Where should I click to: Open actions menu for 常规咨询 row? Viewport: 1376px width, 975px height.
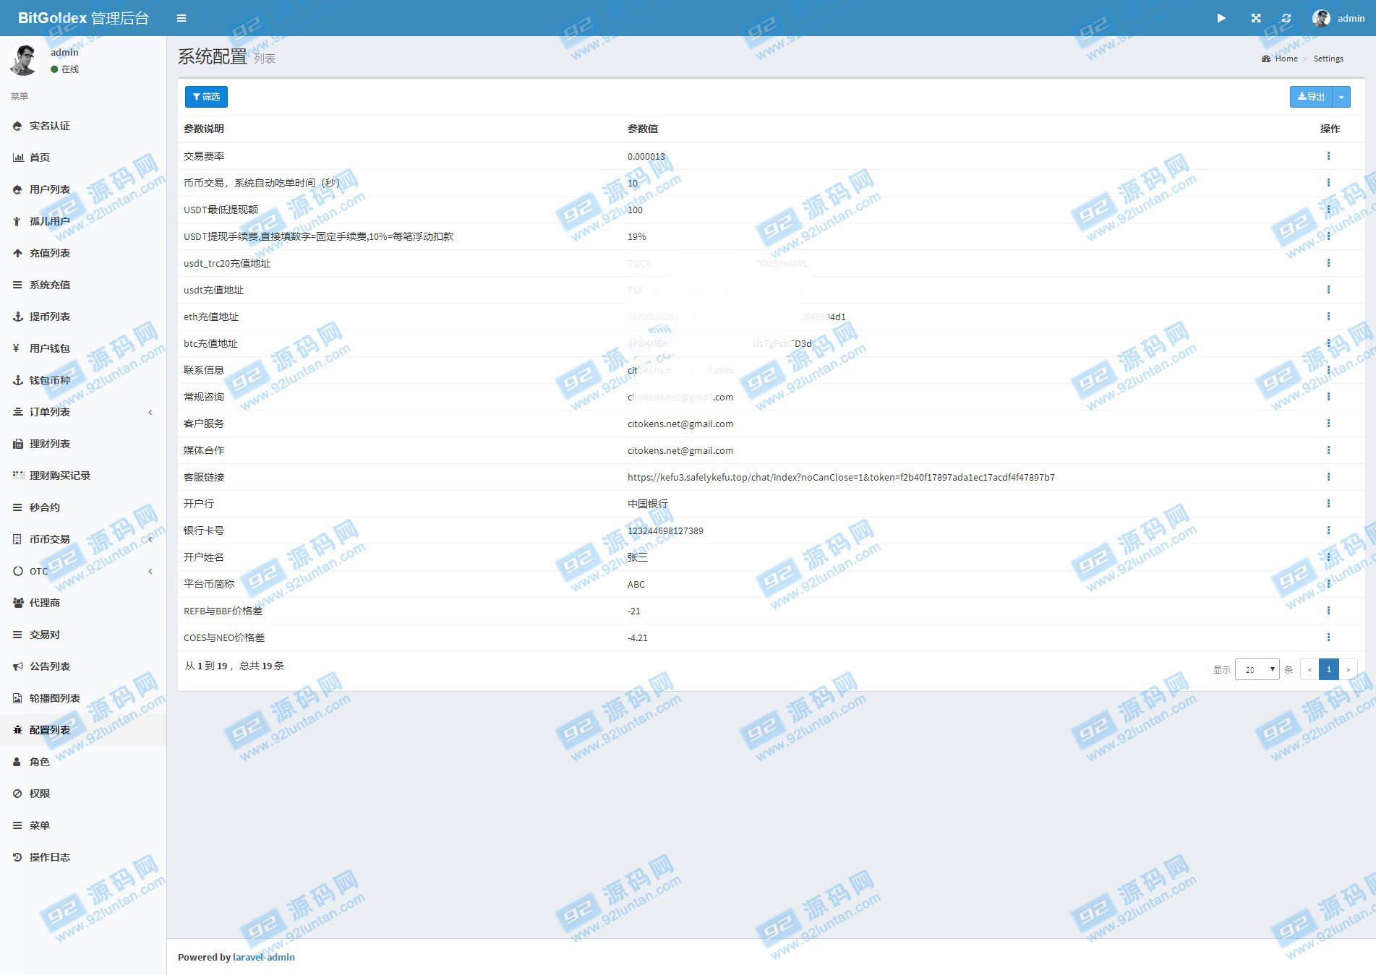1328,397
